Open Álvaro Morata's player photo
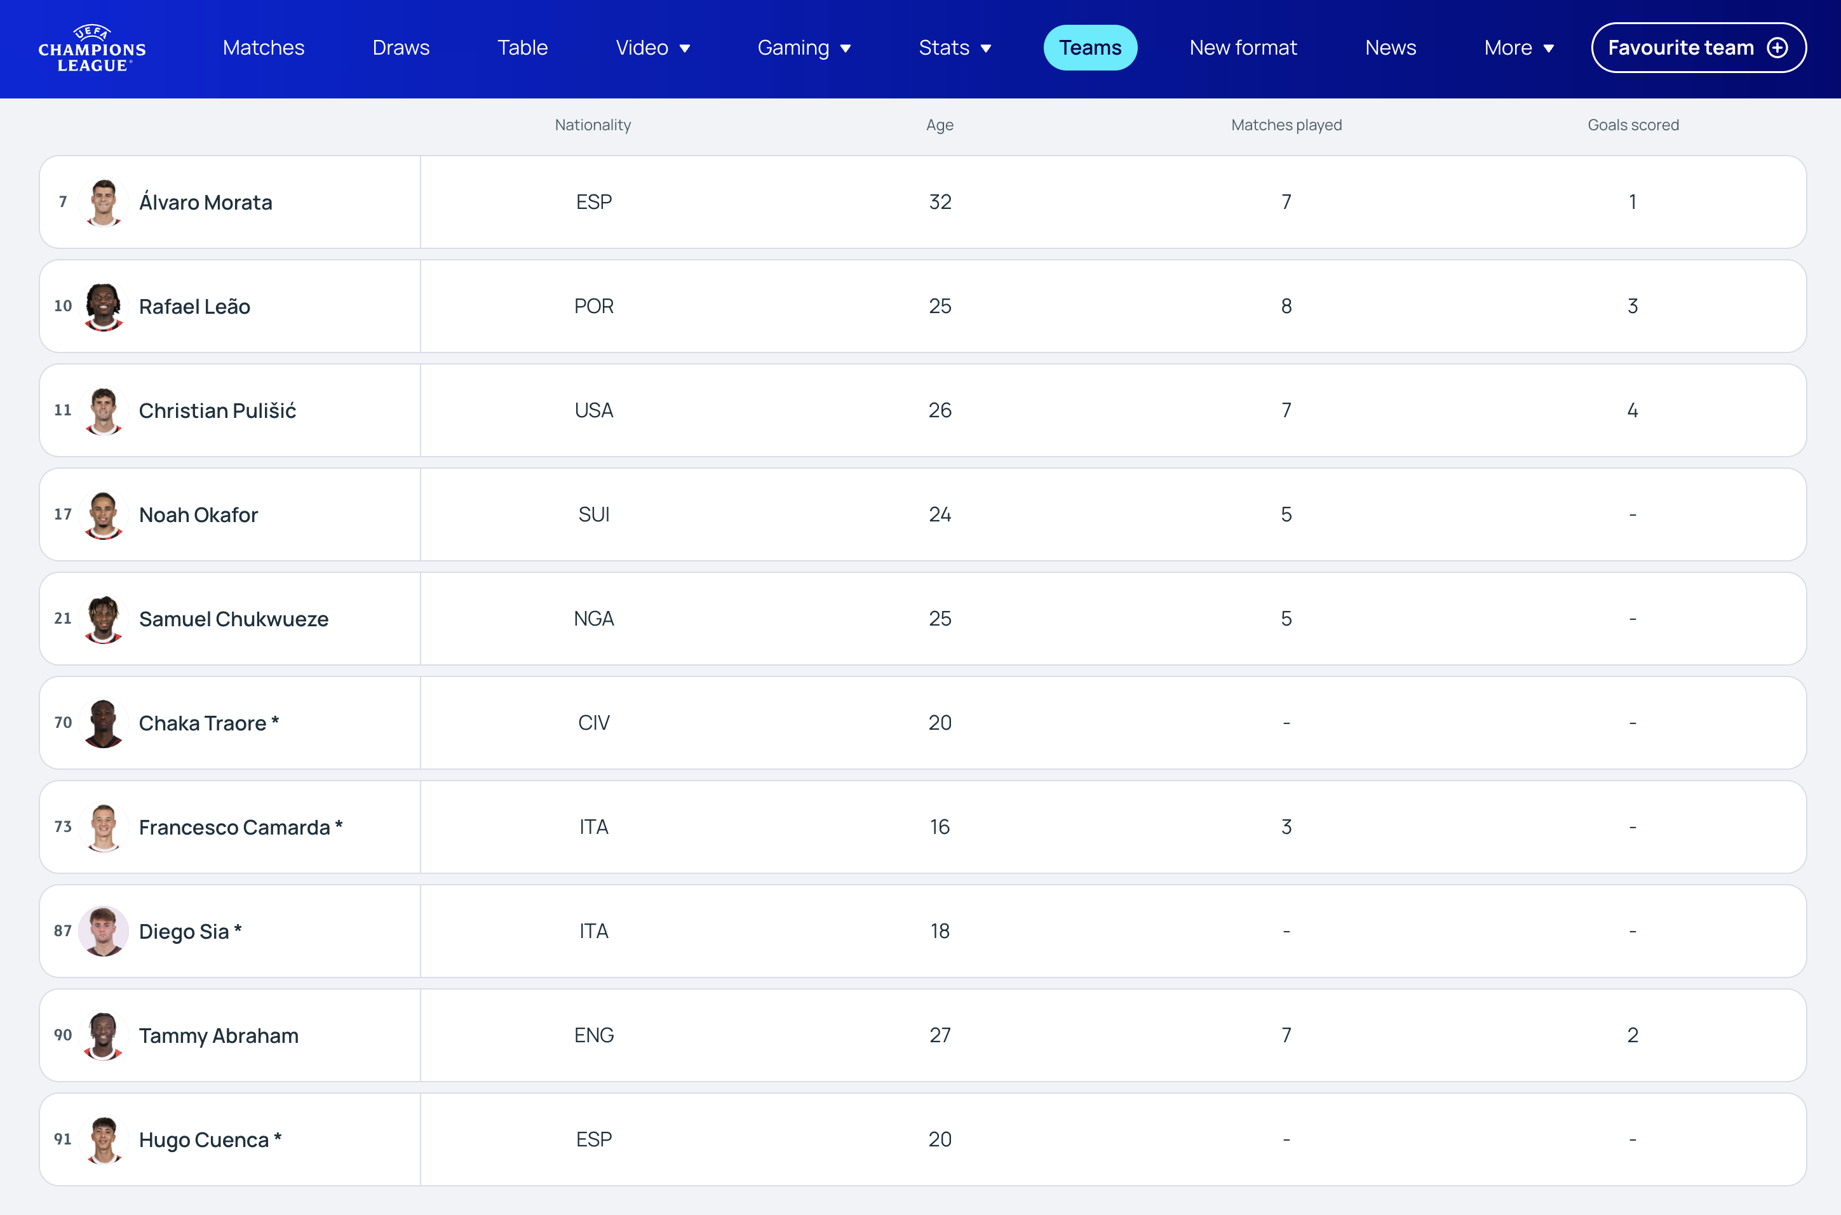Viewport: 1841px width, 1215px height. pos(103,202)
